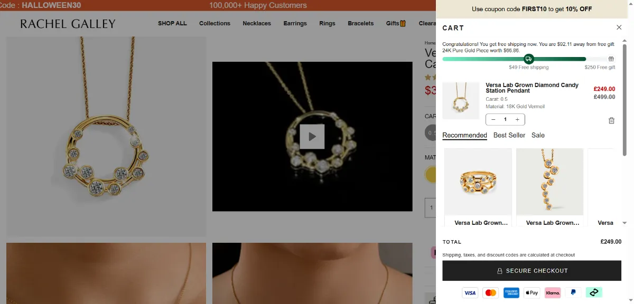Click the main gold pendant product photo
Screen dimensions: 634x304
tap(106, 136)
